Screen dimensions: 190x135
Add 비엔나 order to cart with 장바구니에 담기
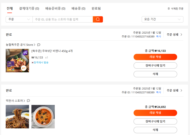point(155,65)
